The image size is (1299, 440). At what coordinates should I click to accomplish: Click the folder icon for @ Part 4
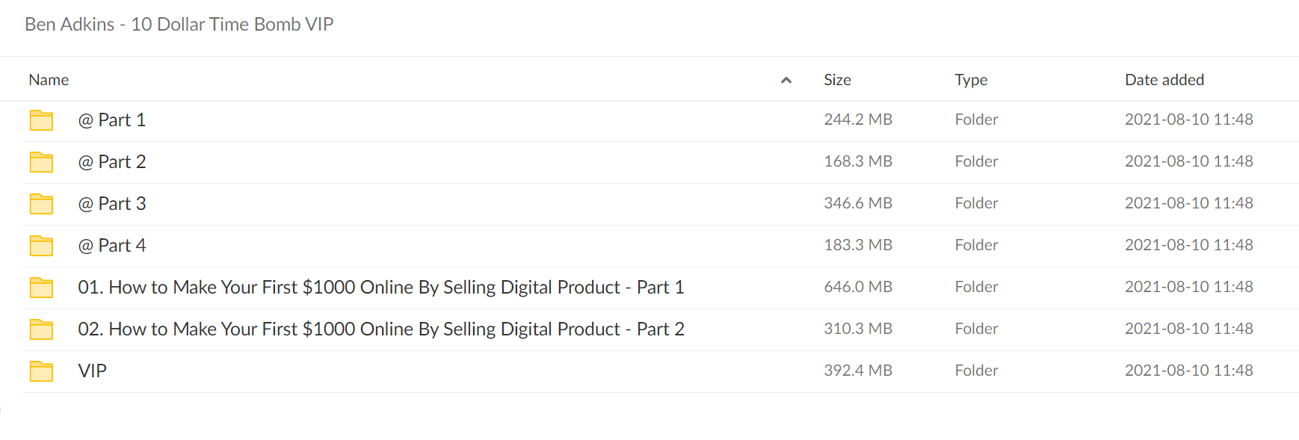pos(41,246)
